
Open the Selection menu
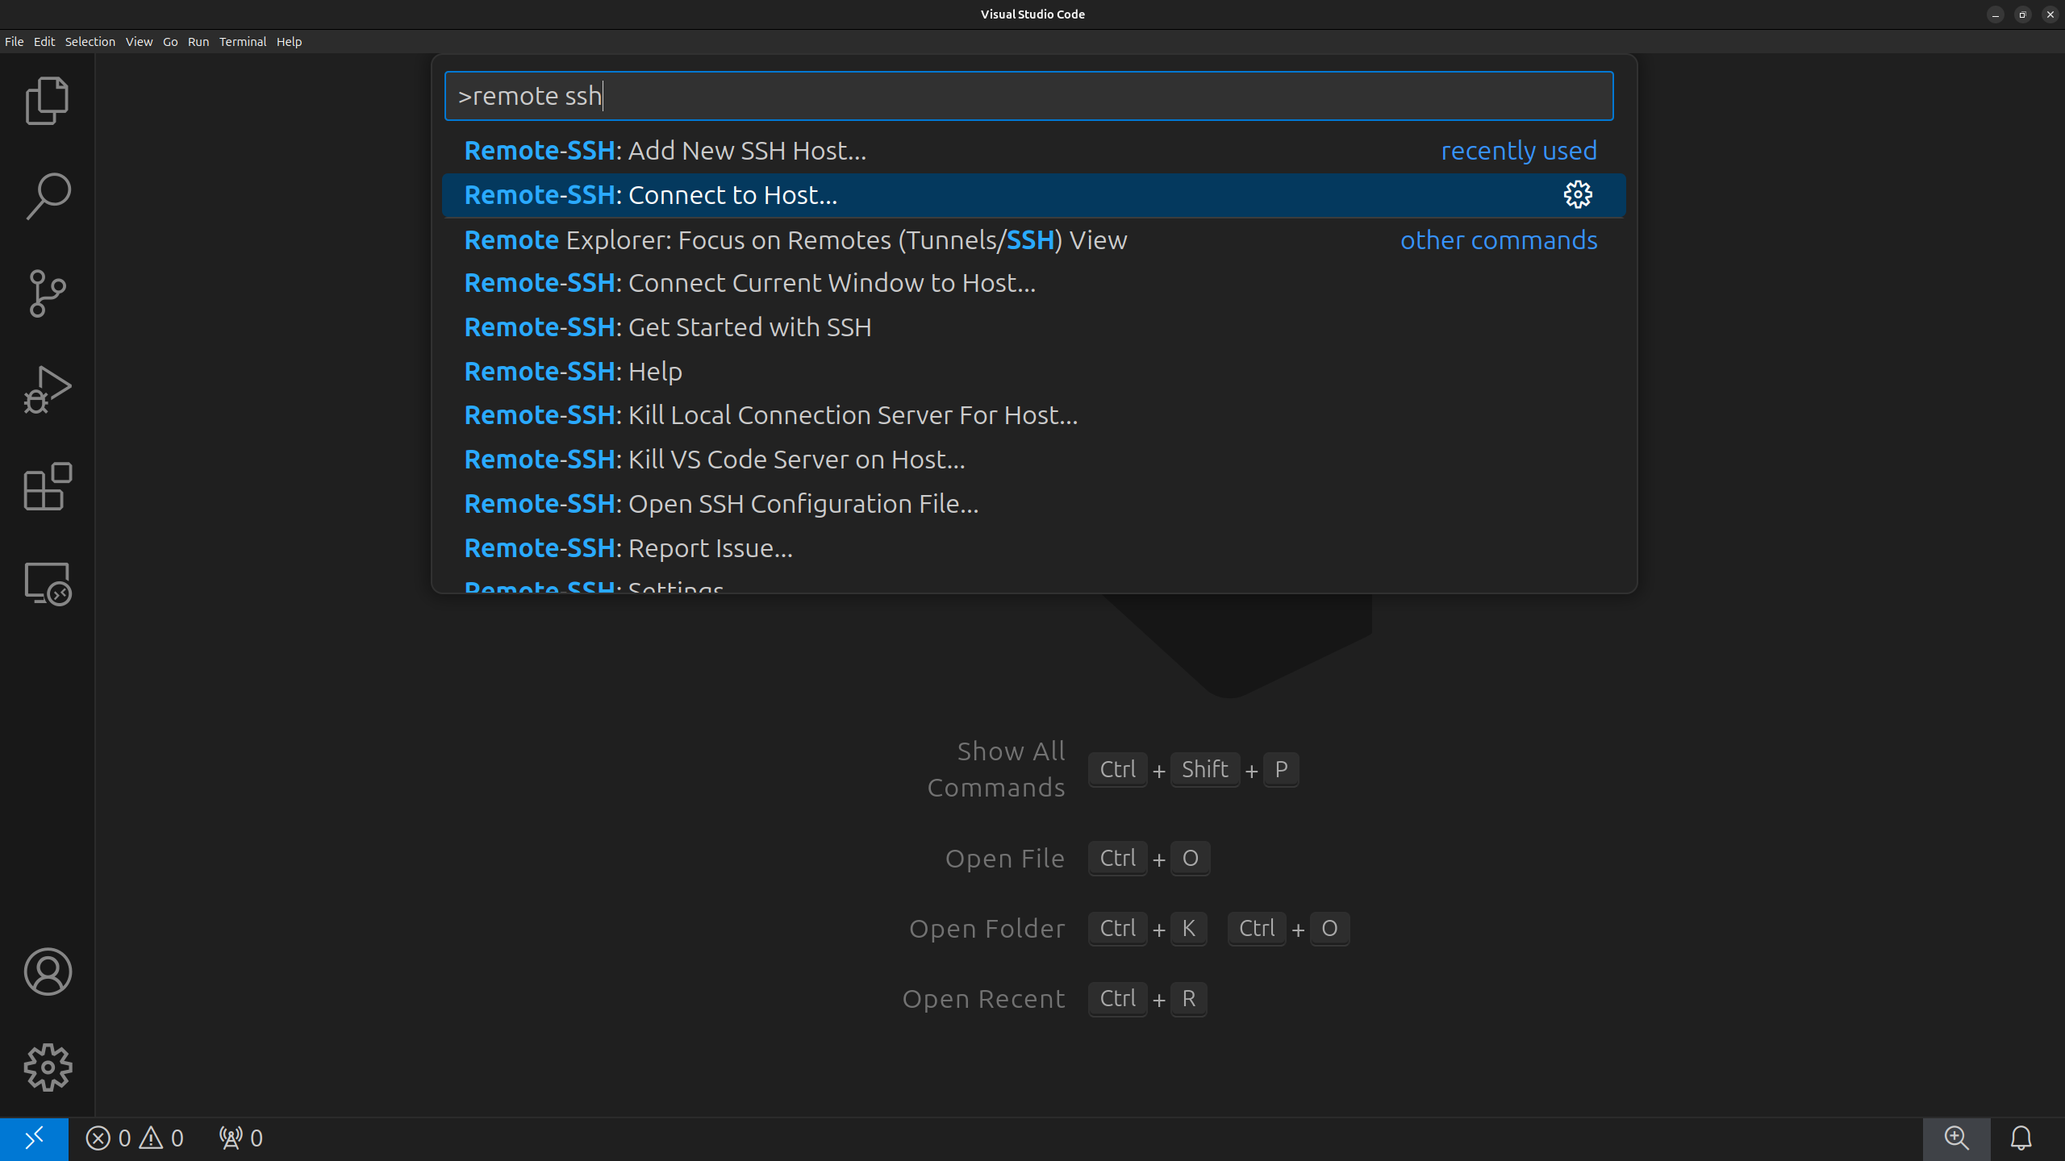tap(90, 42)
